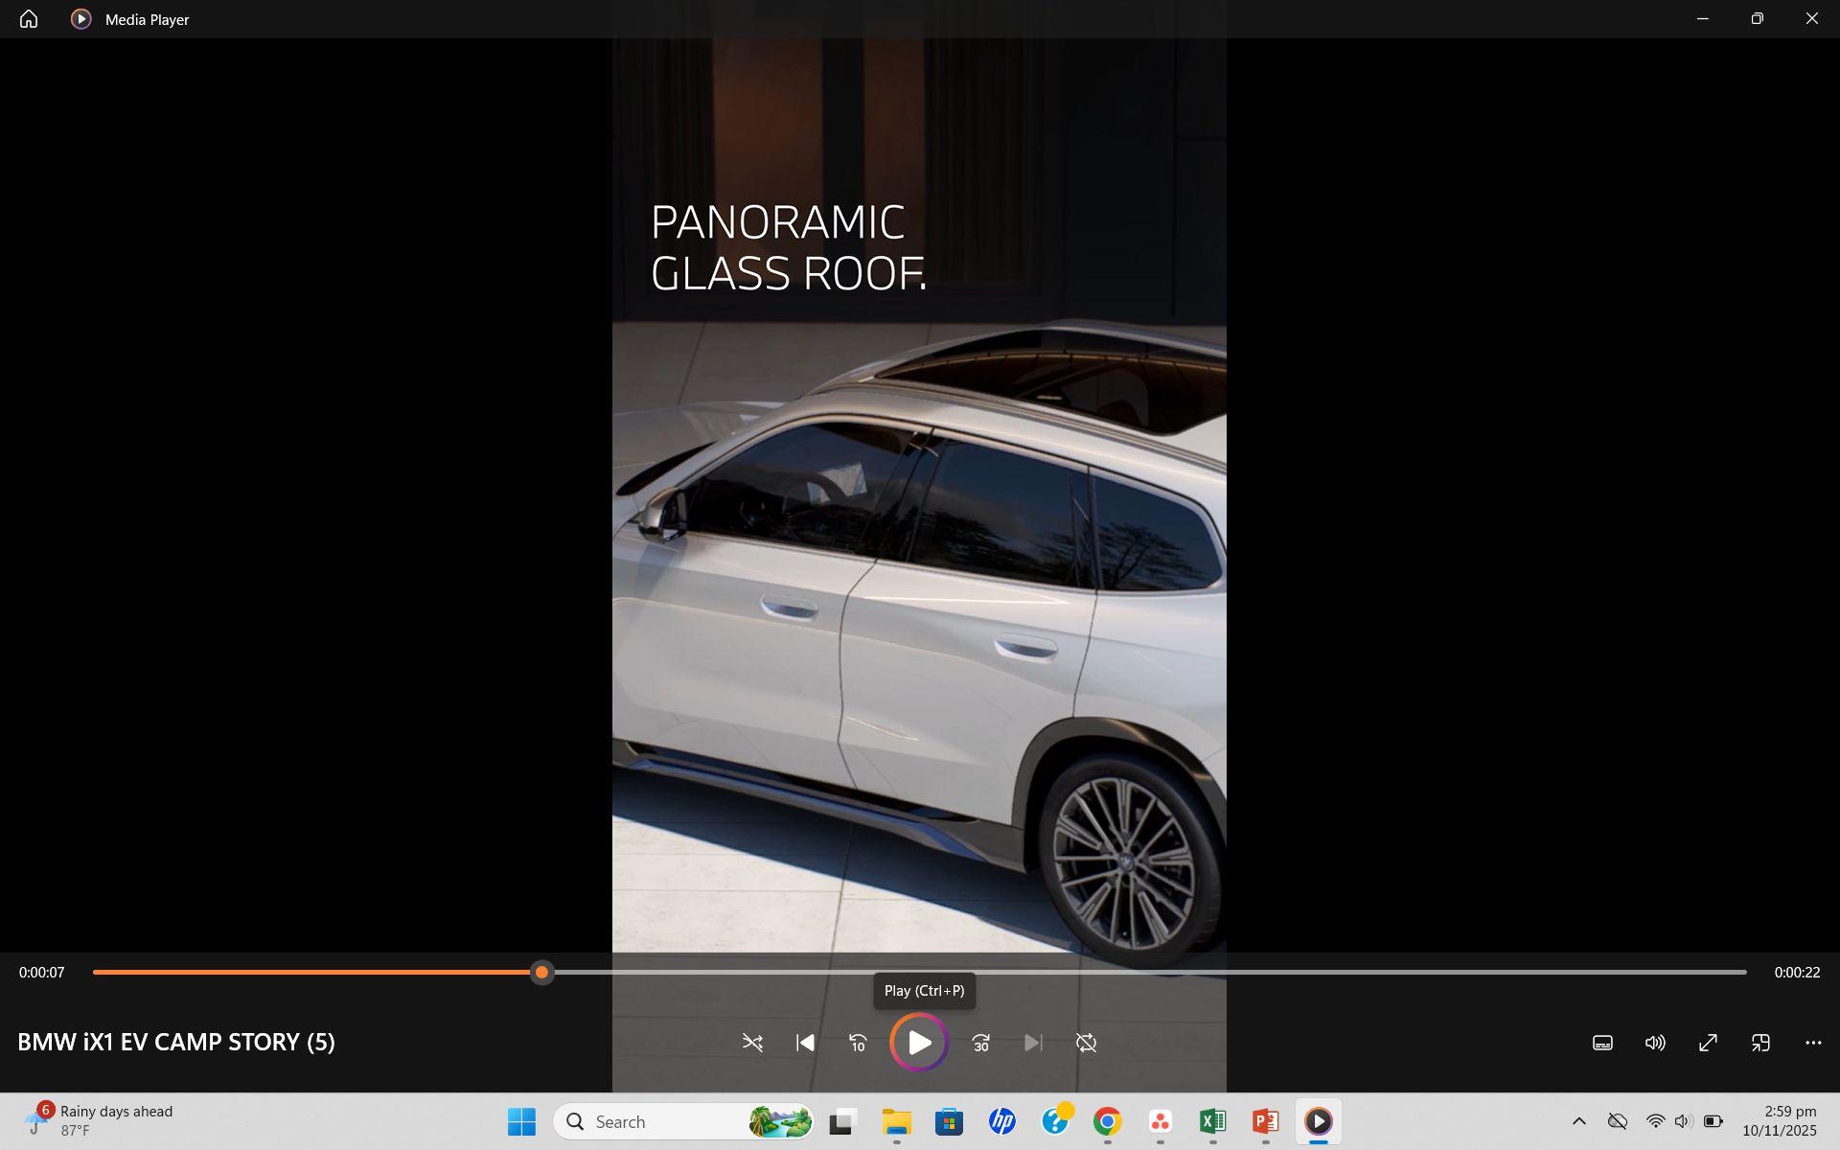
Task: Open Google Chrome from taskbar
Action: click(1107, 1121)
